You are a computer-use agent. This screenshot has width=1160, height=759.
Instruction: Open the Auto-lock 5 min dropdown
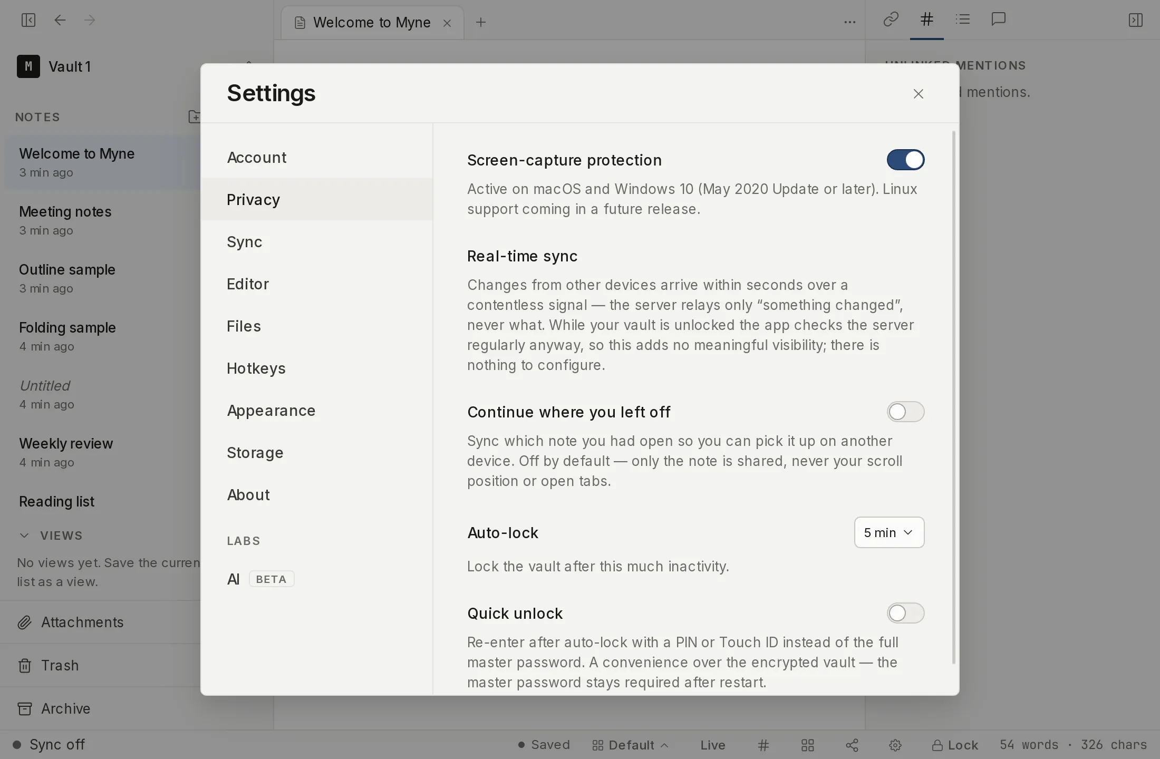click(889, 532)
